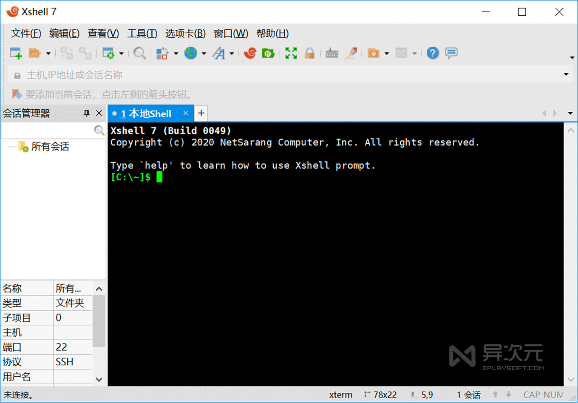The image size is (578, 403).
Task: Open the globe icon dropdown arrow
Action: click(203, 53)
